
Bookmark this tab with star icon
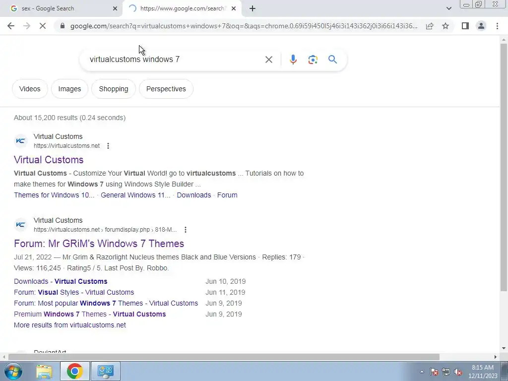pyautogui.click(x=445, y=26)
